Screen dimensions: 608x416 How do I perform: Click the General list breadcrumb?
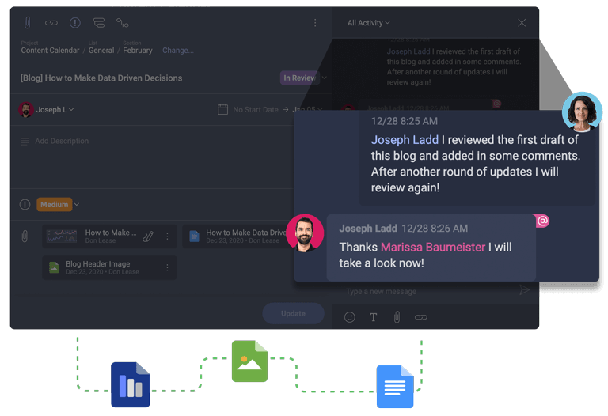(101, 51)
